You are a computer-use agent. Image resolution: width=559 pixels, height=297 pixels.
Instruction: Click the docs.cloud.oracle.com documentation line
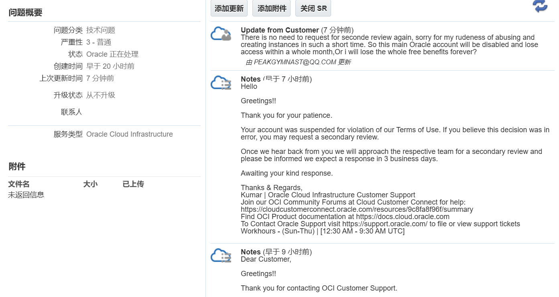pyautogui.click(x=345, y=217)
